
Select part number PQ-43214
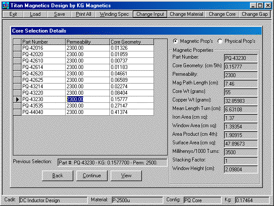point(43,87)
